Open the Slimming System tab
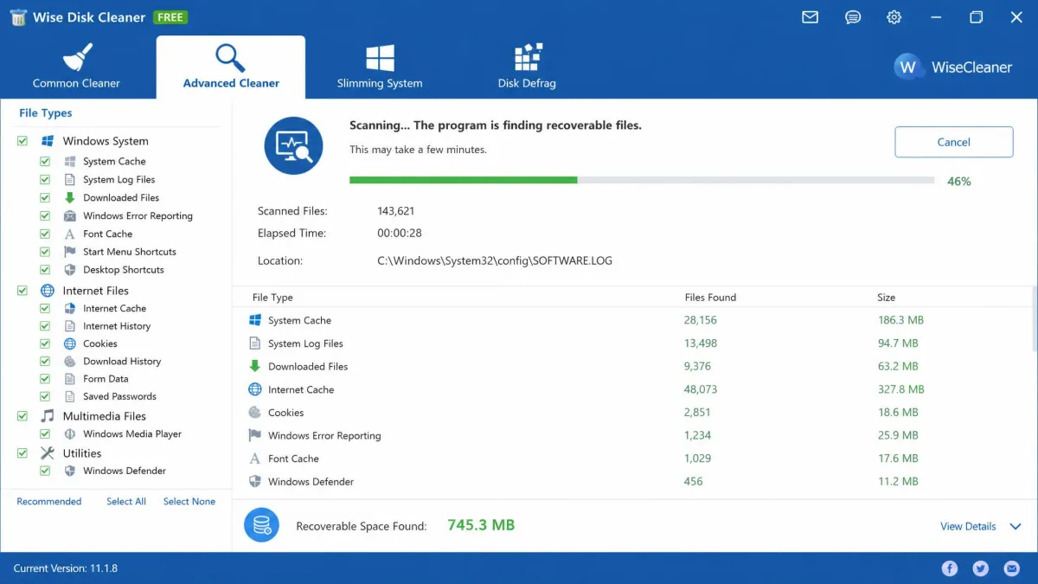 click(380, 67)
